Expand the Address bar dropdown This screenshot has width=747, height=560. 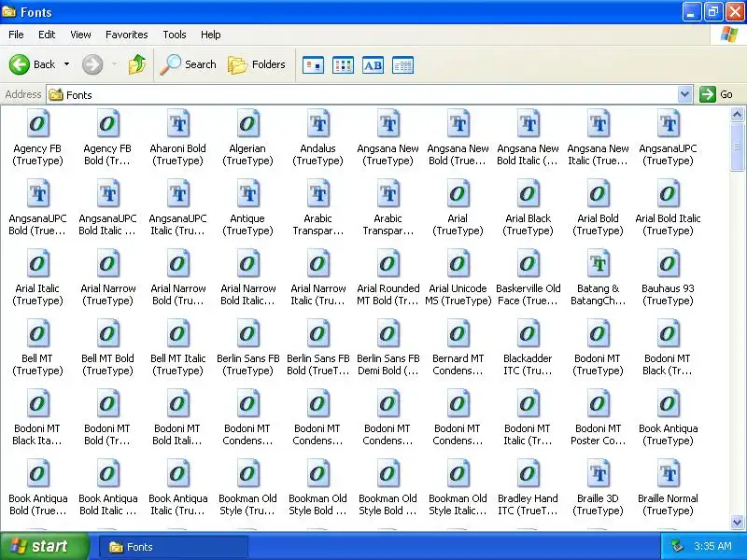click(x=685, y=94)
